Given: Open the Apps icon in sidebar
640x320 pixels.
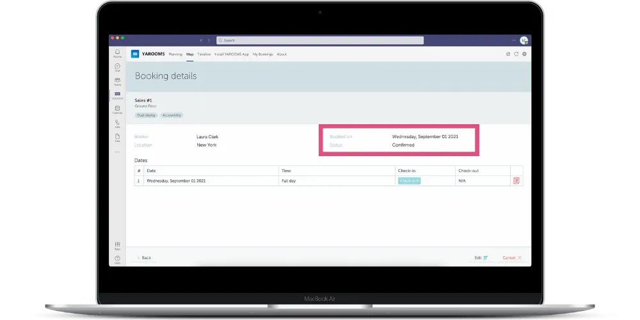Looking at the screenshot, I should 117,245.
